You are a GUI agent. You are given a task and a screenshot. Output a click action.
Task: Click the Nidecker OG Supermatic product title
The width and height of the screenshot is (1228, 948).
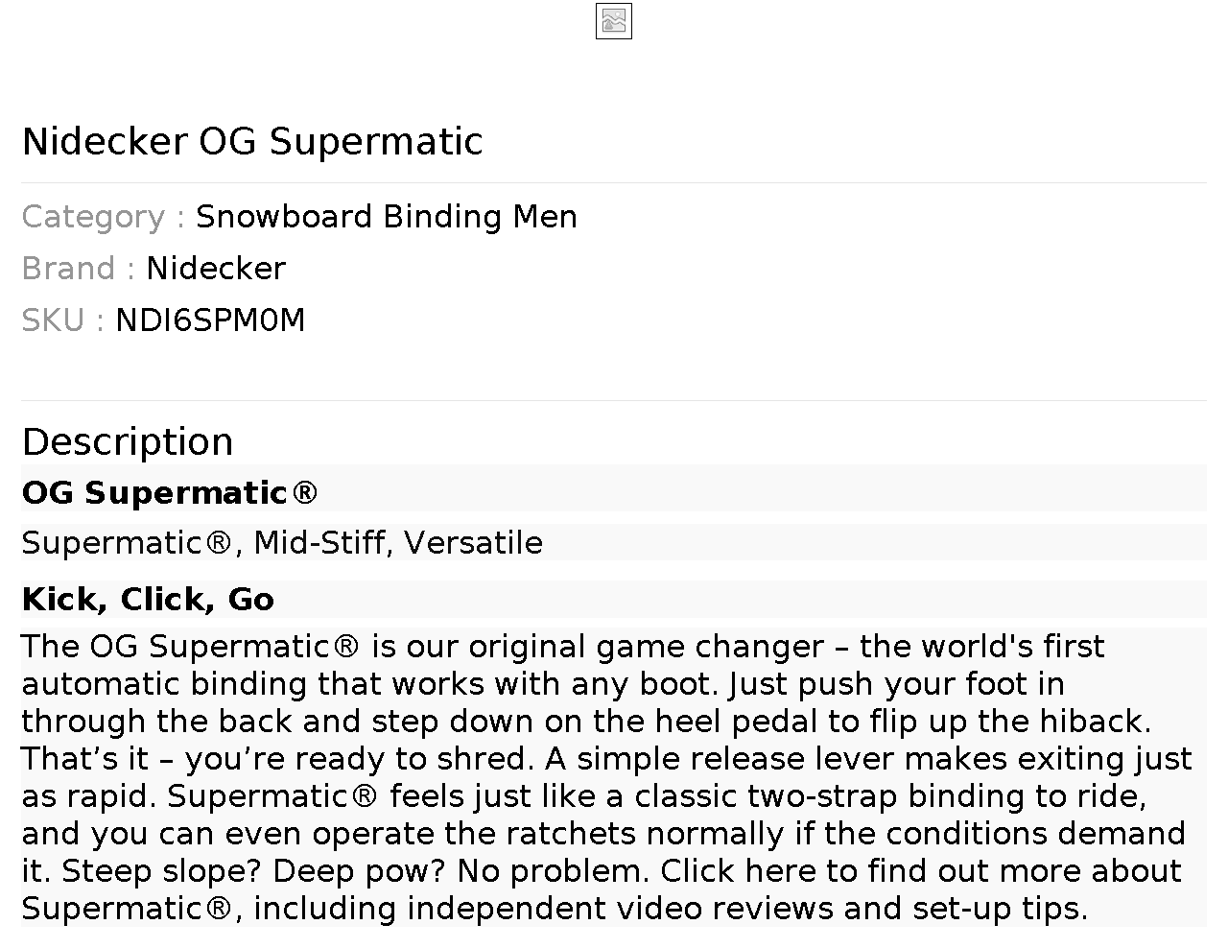tap(252, 141)
